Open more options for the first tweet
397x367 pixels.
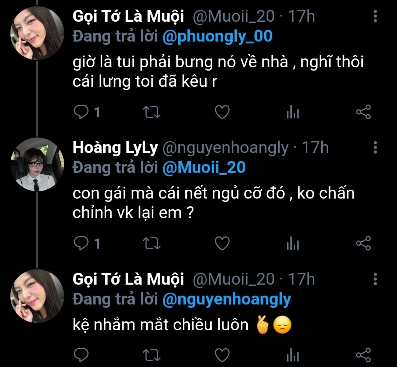click(x=375, y=16)
